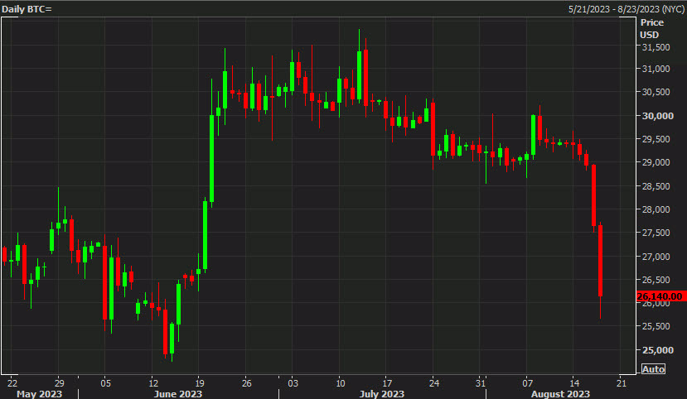Viewport: 687px width, 399px height.
Task: Click the 27,500 price axis label
Action: coord(656,233)
